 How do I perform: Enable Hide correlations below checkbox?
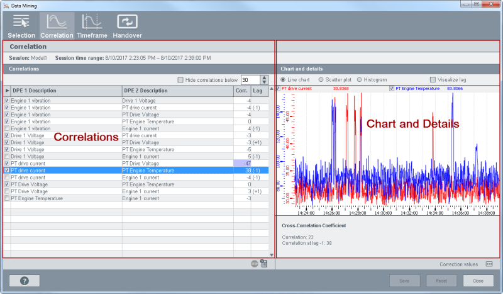(x=181, y=80)
